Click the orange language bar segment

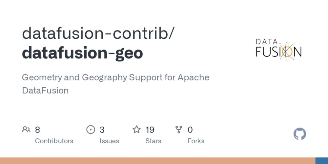click(x=157, y=161)
